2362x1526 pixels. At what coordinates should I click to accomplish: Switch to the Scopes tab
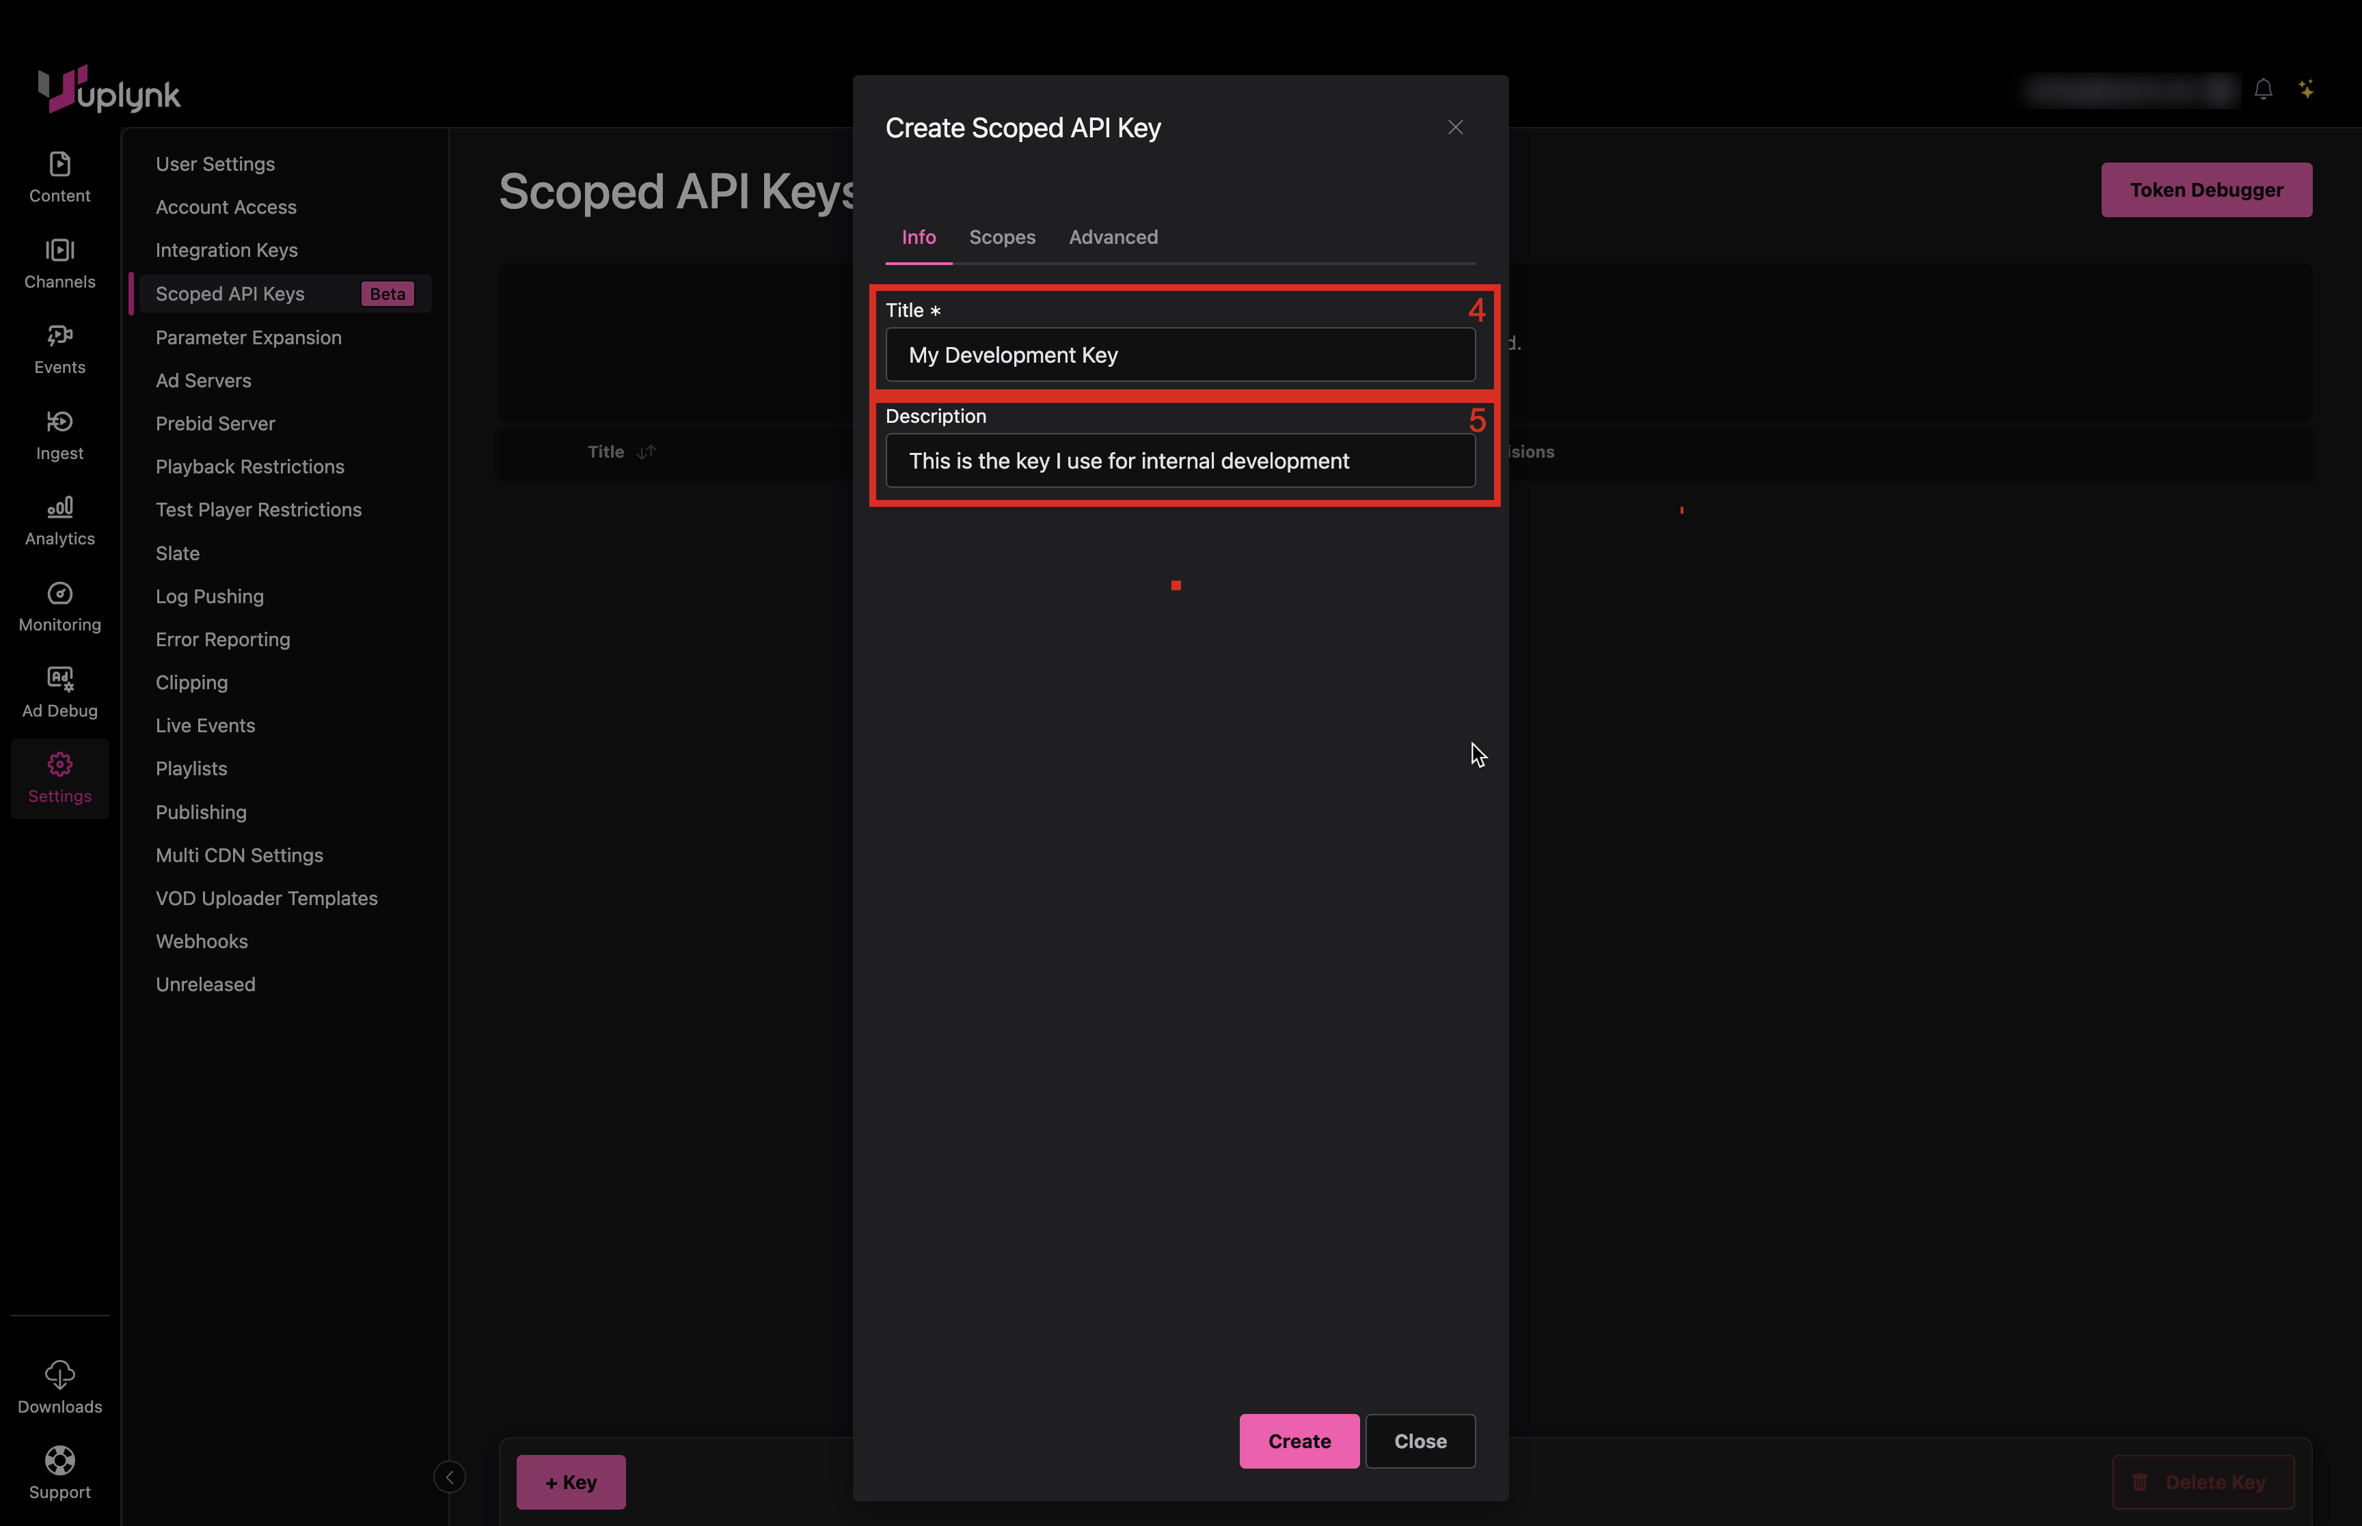1001,238
